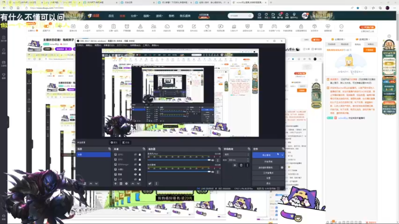Start the virtual camera in Controls

pos(266,168)
